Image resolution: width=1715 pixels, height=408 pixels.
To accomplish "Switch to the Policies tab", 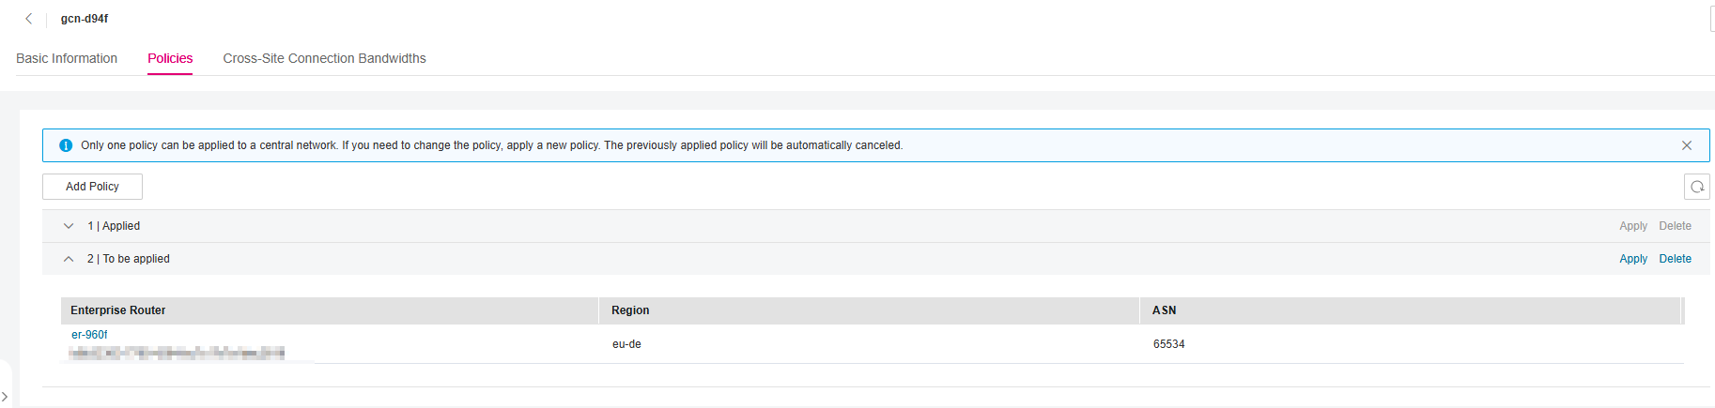I will tap(170, 58).
